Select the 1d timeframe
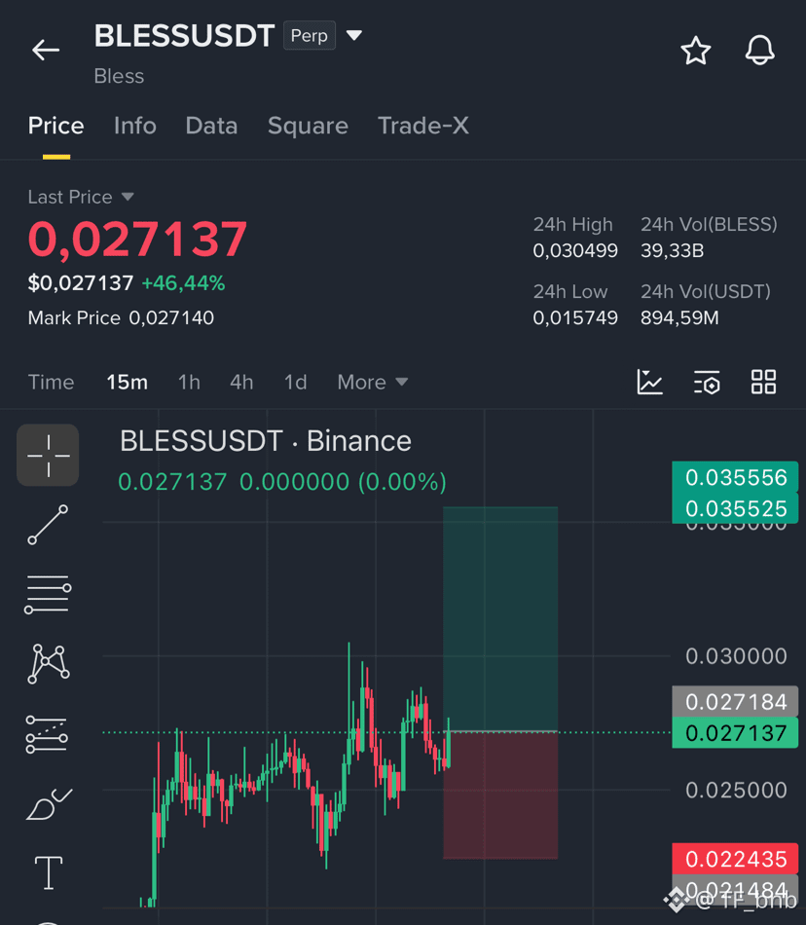 point(295,383)
